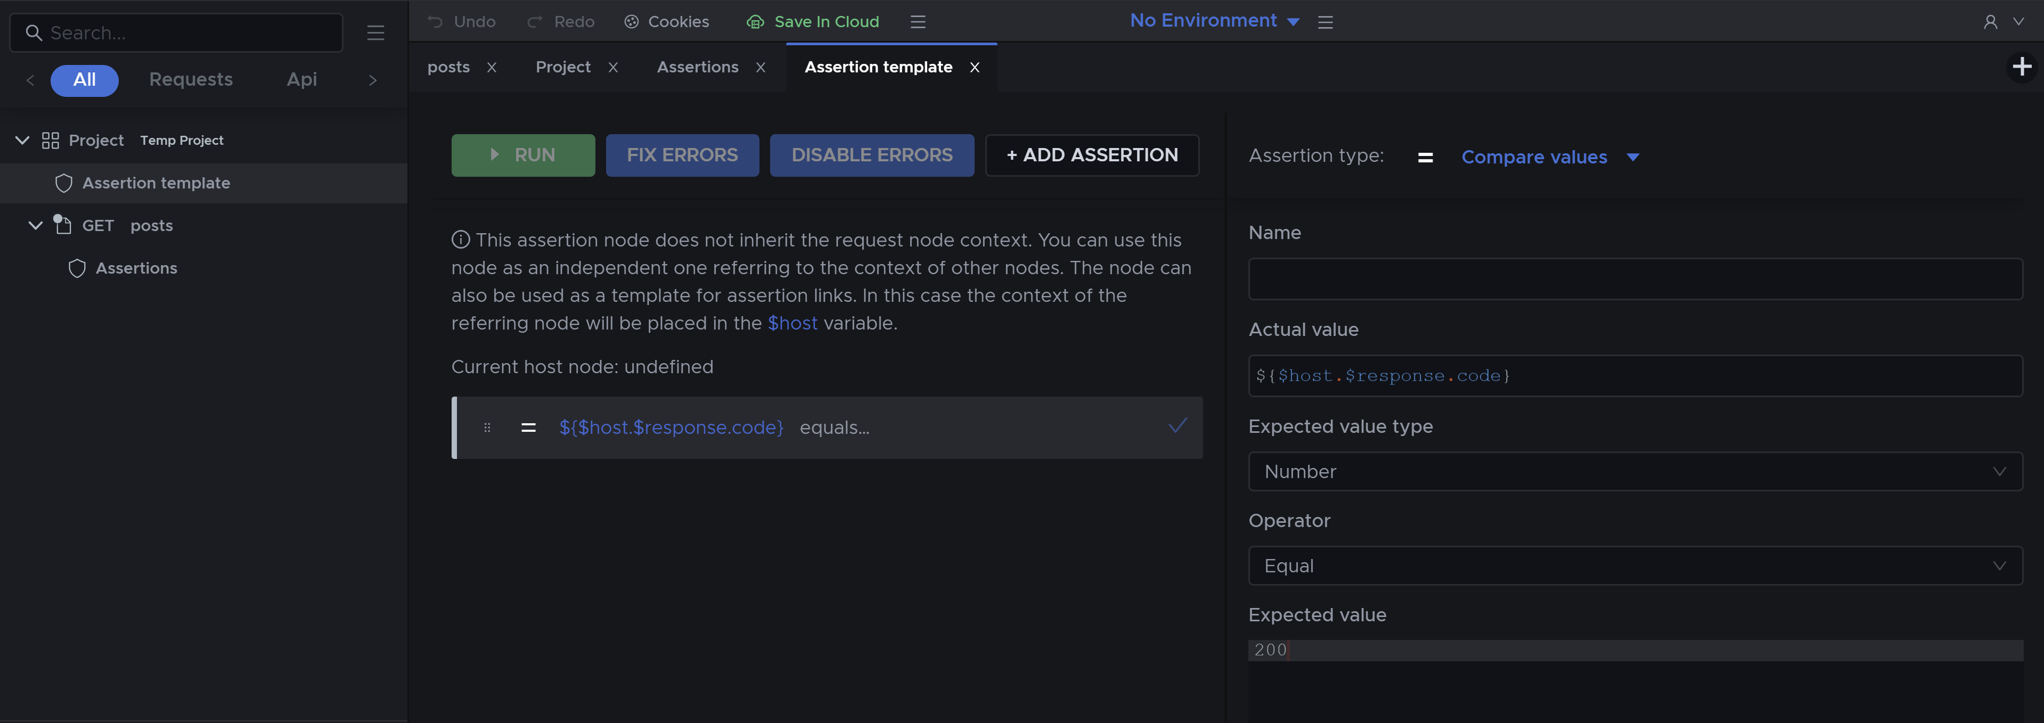The image size is (2044, 723).
Task: Switch to the Assertions tab
Action: (x=698, y=68)
